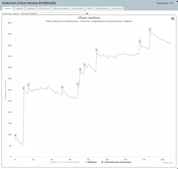Click the $ marker at chart peak
The width and height of the screenshot is (178, 169).
150,30
